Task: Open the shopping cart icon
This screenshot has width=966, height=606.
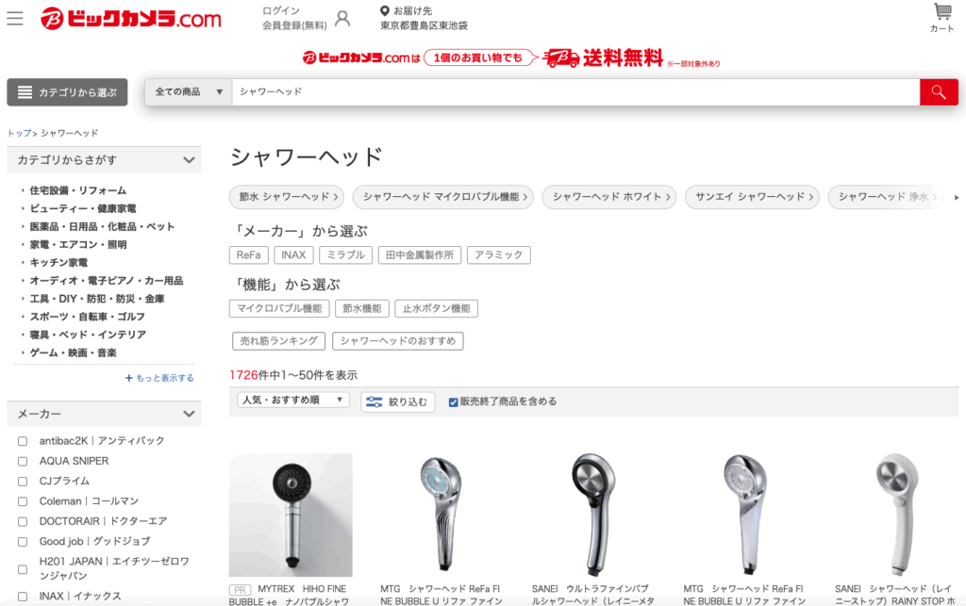Action: 942,12
